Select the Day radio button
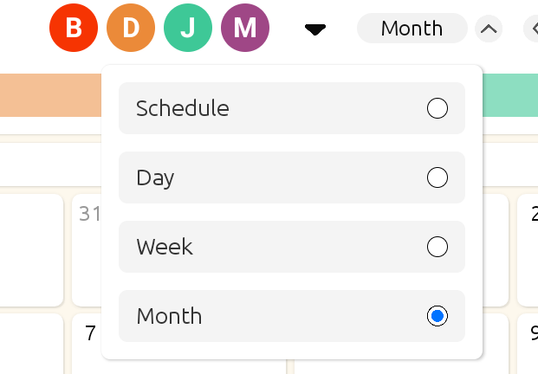Viewport: 538px width, 374px height. (x=438, y=177)
